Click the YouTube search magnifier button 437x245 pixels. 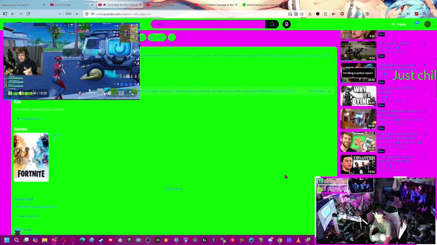click(272, 24)
